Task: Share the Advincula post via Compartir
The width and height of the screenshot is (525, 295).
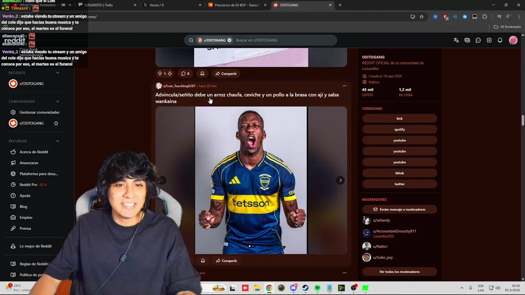Action: [226, 261]
